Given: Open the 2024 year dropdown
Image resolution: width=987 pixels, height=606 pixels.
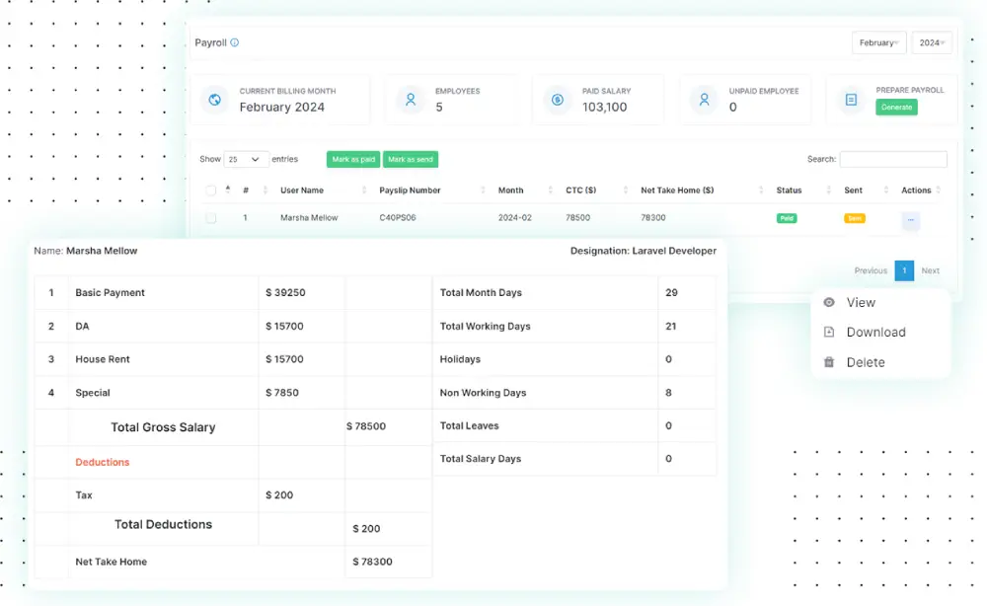Looking at the screenshot, I should [932, 43].
